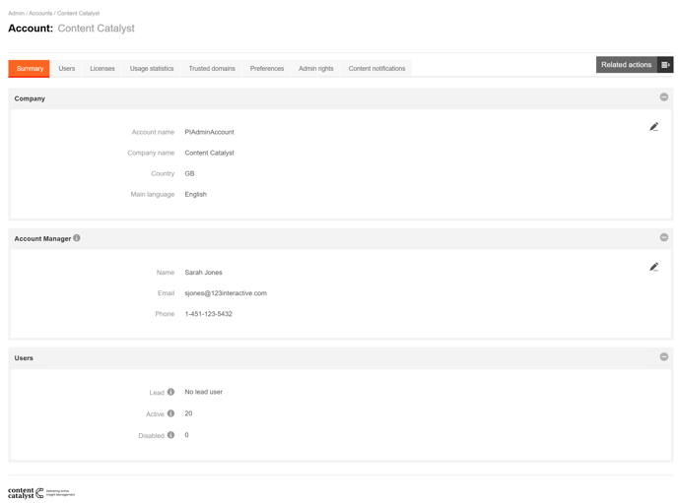Go to Admin breadcrumb link
Image resolution: width=678 pixels, height=503 pixels.
tap(16, 14)
